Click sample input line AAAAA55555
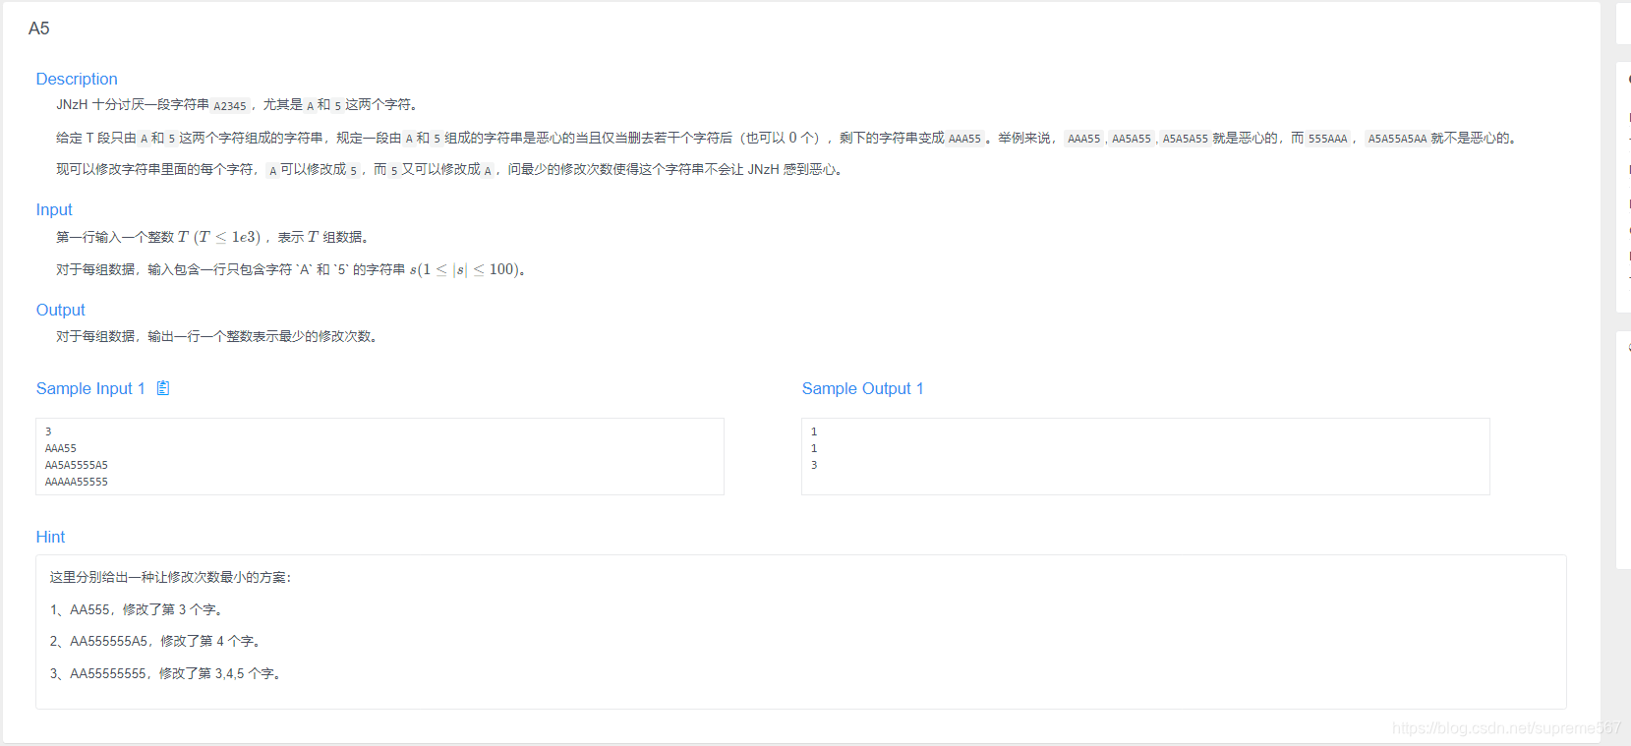Image resolution: width=1631 pixels, height=746 pixels. click(x=77, y=482)
